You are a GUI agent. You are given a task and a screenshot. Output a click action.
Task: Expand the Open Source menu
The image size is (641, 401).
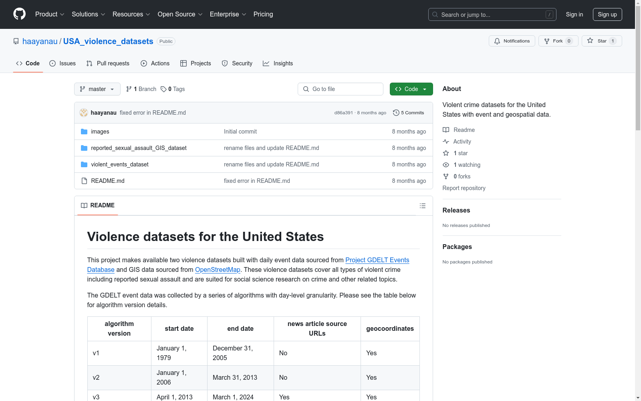click(x=180, y=14)
